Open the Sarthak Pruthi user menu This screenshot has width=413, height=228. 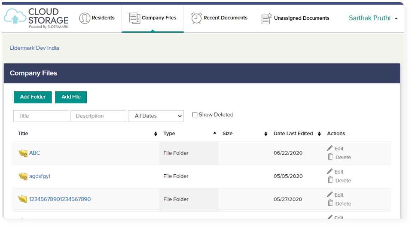[x=373, y=18]
